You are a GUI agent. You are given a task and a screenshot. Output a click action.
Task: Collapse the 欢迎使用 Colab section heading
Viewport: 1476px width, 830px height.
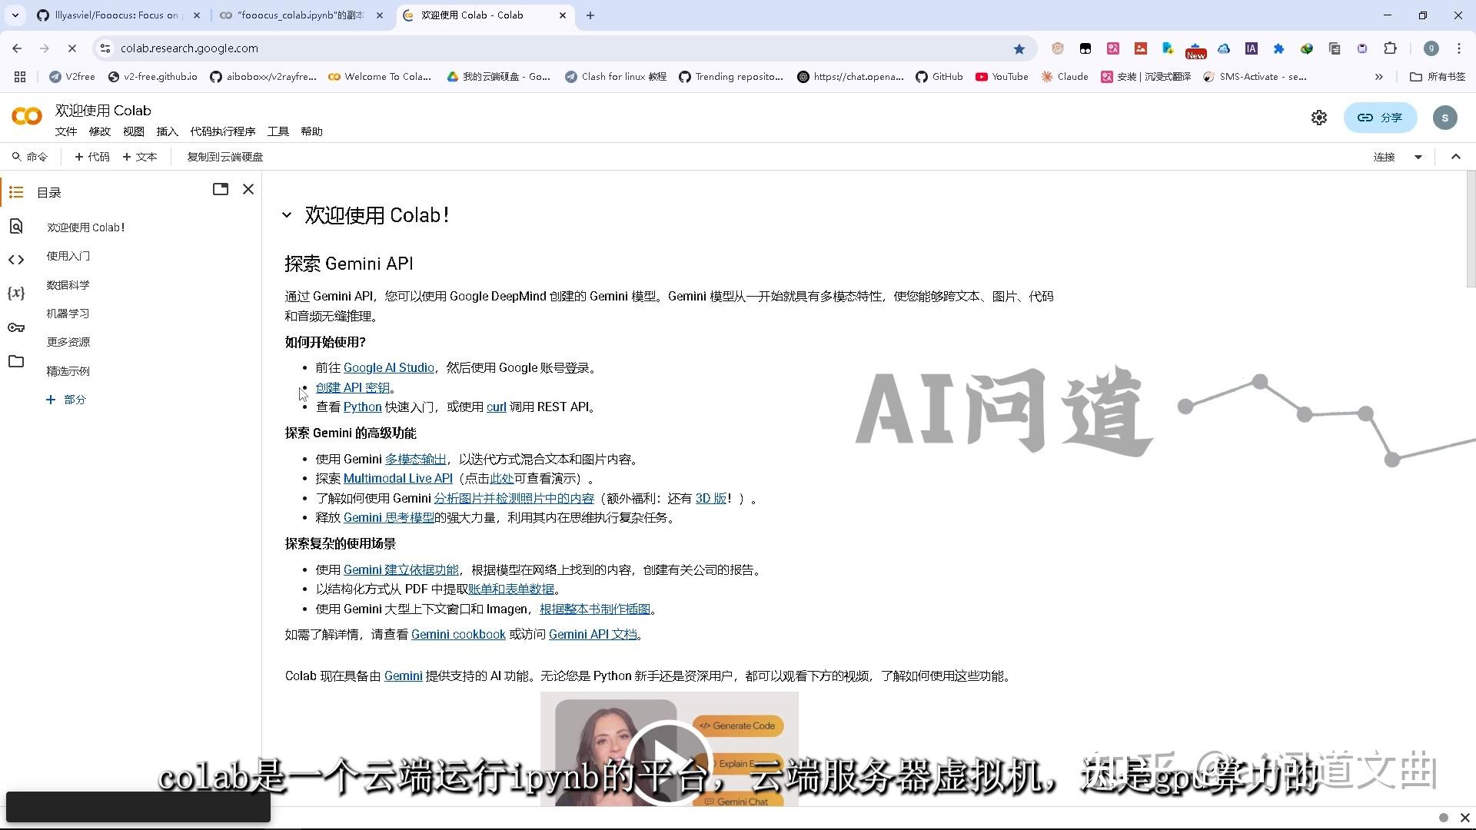pos(287,214)
